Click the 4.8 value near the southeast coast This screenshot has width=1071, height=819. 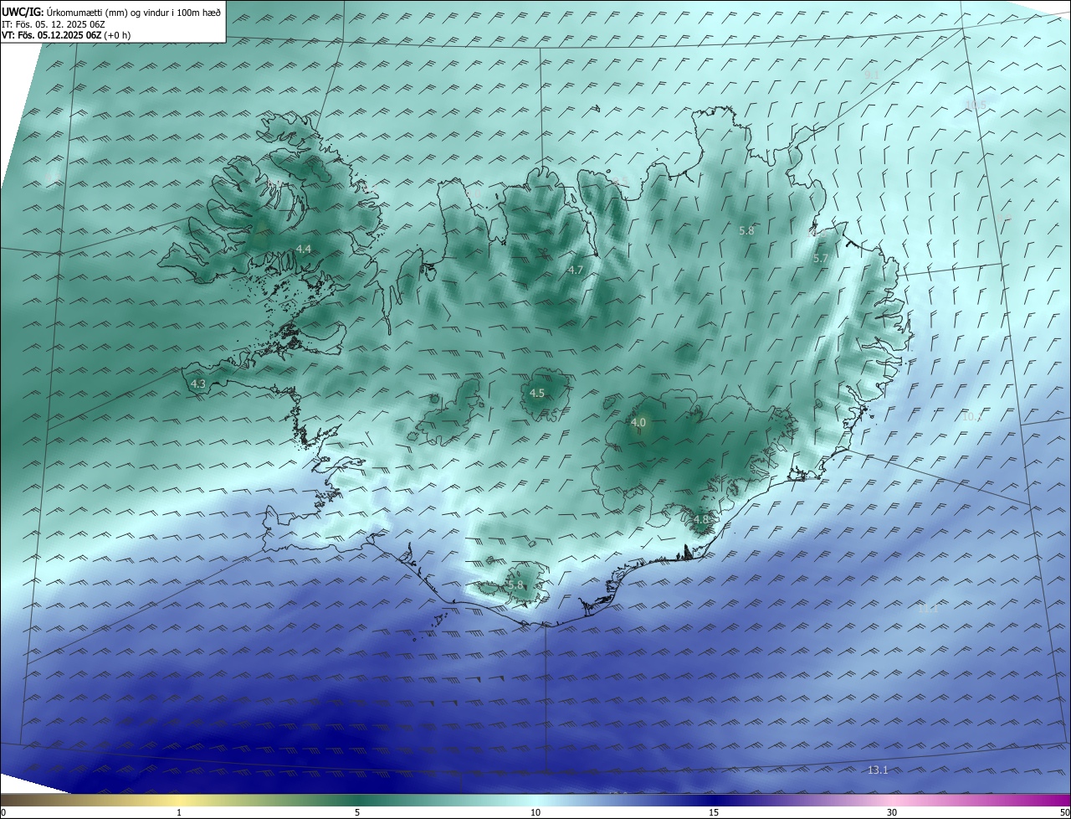701,519
